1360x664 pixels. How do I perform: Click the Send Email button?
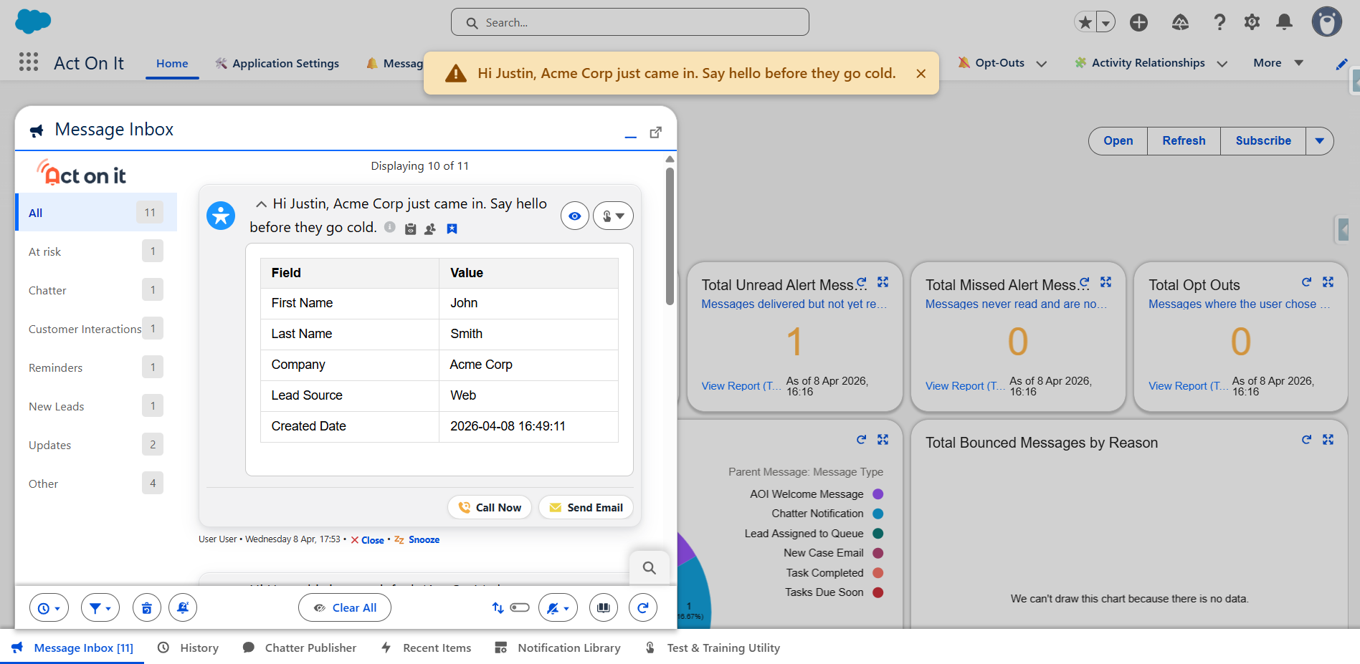586,507
